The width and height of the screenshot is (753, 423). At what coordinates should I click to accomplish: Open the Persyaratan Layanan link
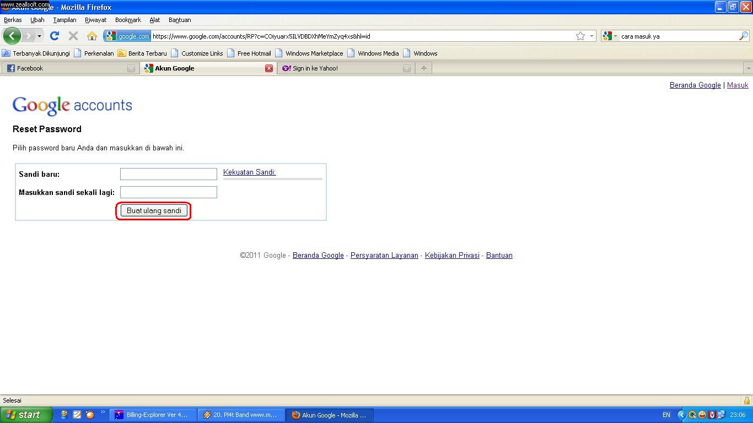pyautogui.click(x=384, y=256)
